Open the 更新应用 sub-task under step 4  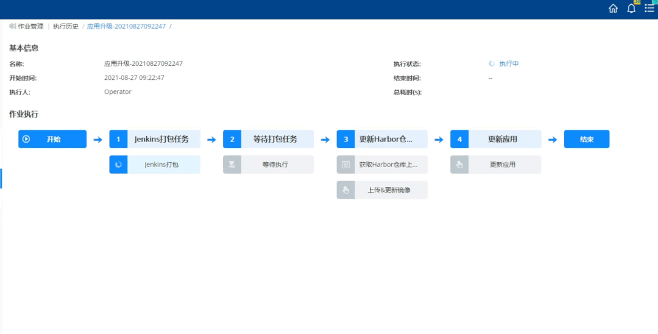[x=496, y=165]
